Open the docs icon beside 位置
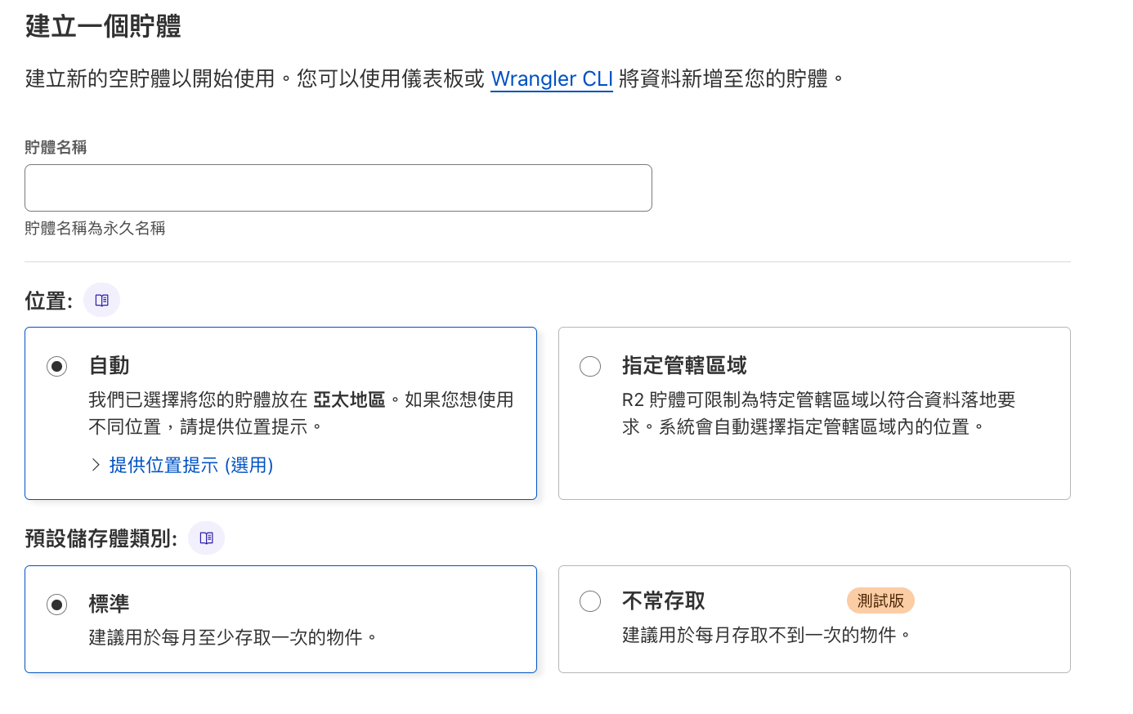Screen dimensions: 1133x714 [101, 300]
